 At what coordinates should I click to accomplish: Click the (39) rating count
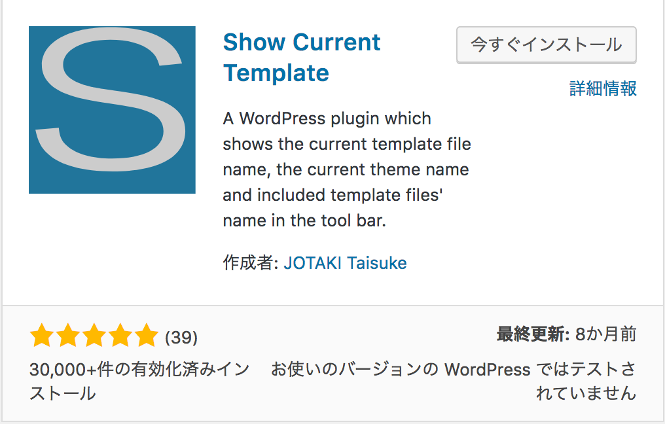point(181,338)
